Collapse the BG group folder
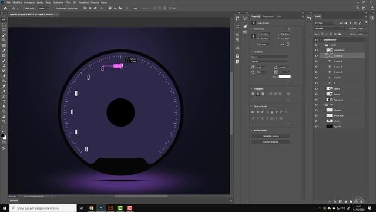Screen dimensions: 376x212 point(324,105)
